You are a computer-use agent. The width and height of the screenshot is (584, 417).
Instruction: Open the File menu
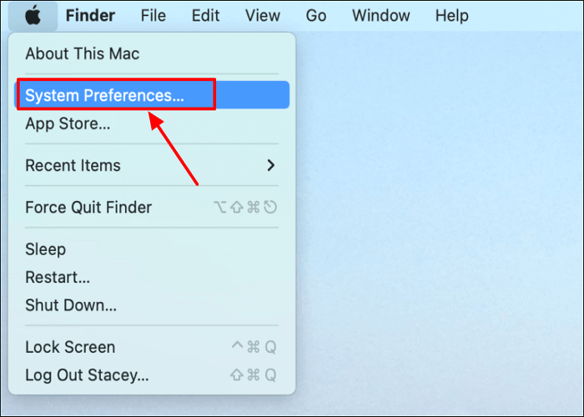click(153, 16)
